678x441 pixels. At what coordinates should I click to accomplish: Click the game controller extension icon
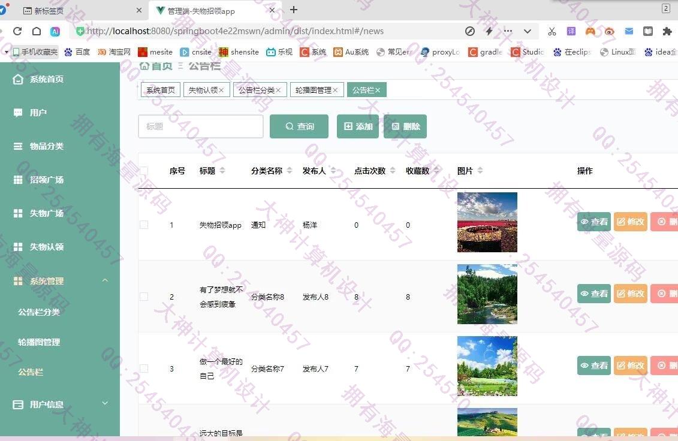(590, 31)
